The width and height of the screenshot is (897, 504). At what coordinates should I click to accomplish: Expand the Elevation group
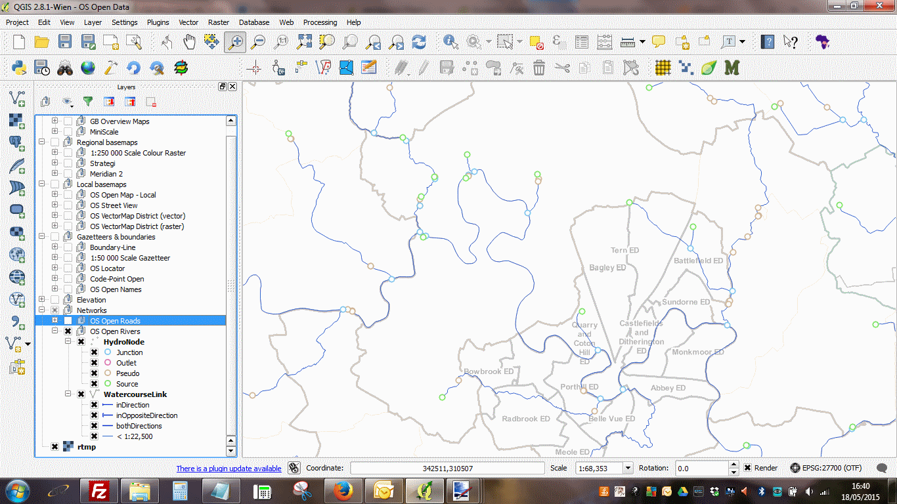(x=41, y=300)
